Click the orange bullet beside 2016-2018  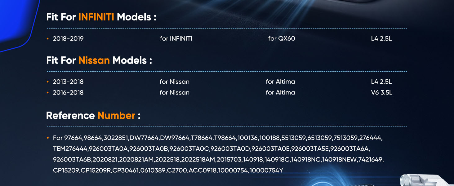(48, 93)
